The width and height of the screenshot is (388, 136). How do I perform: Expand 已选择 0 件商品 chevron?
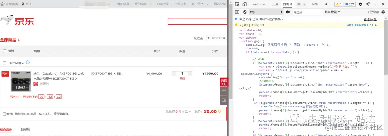point(190,111)
